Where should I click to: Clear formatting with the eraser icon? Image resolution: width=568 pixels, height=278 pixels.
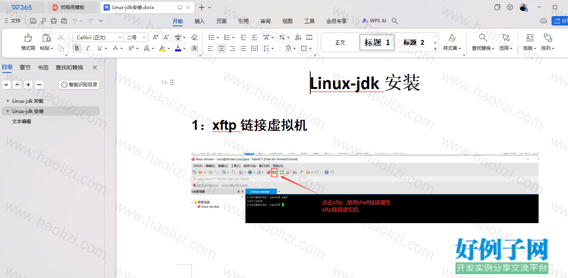194,37
